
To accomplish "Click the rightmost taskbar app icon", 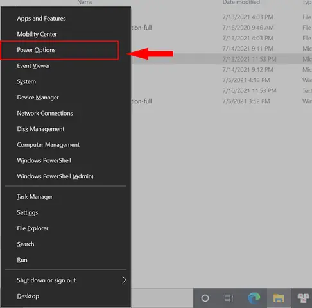I will coord(304,298).
